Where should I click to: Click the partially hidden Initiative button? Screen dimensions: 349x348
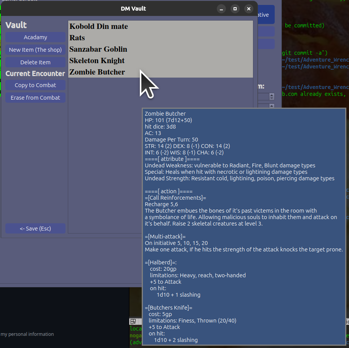[x=266, y=15]
